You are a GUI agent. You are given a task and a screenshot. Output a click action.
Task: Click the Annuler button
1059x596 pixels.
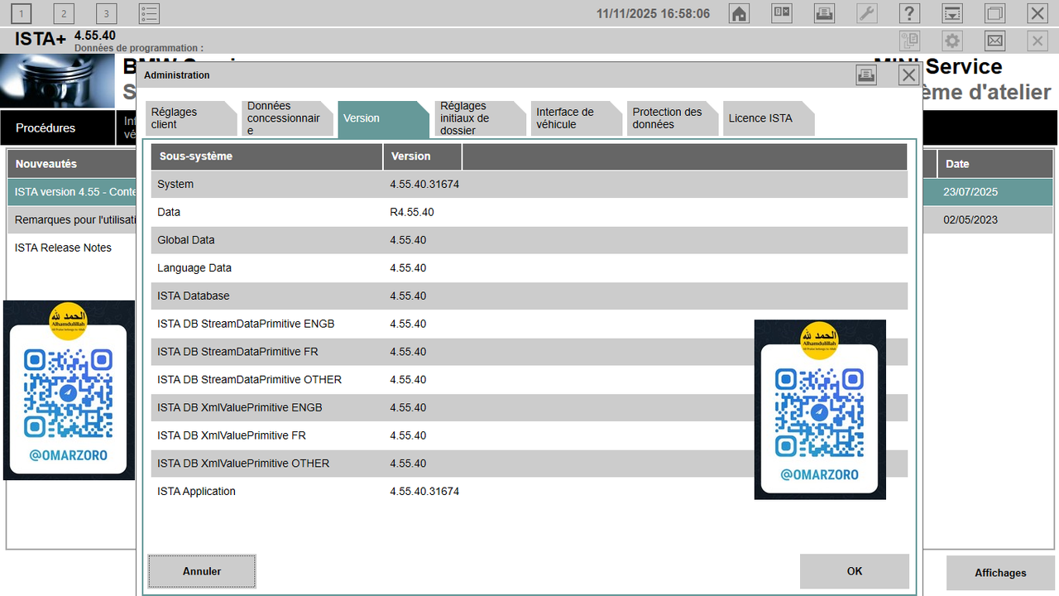pos(202,571)
